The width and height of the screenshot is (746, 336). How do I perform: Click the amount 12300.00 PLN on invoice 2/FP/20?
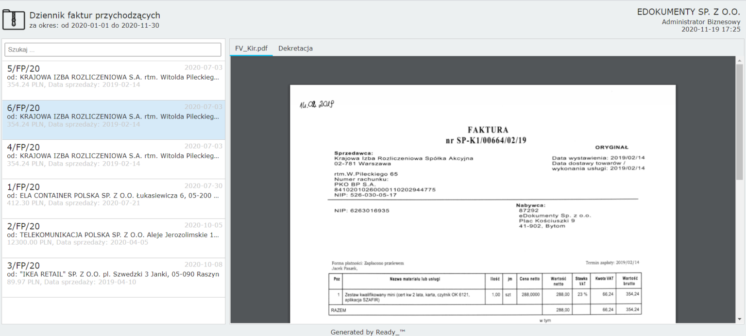(x=29, y=242)
